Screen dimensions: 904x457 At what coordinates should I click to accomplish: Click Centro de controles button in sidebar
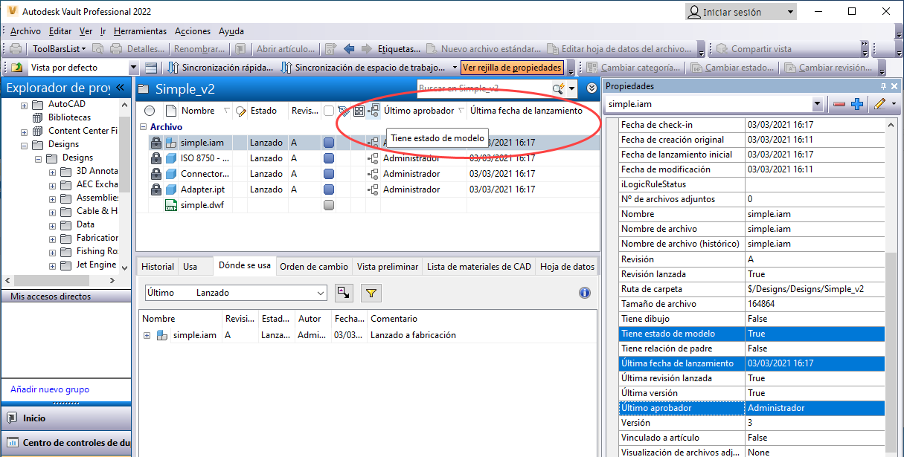coord(65,443)
